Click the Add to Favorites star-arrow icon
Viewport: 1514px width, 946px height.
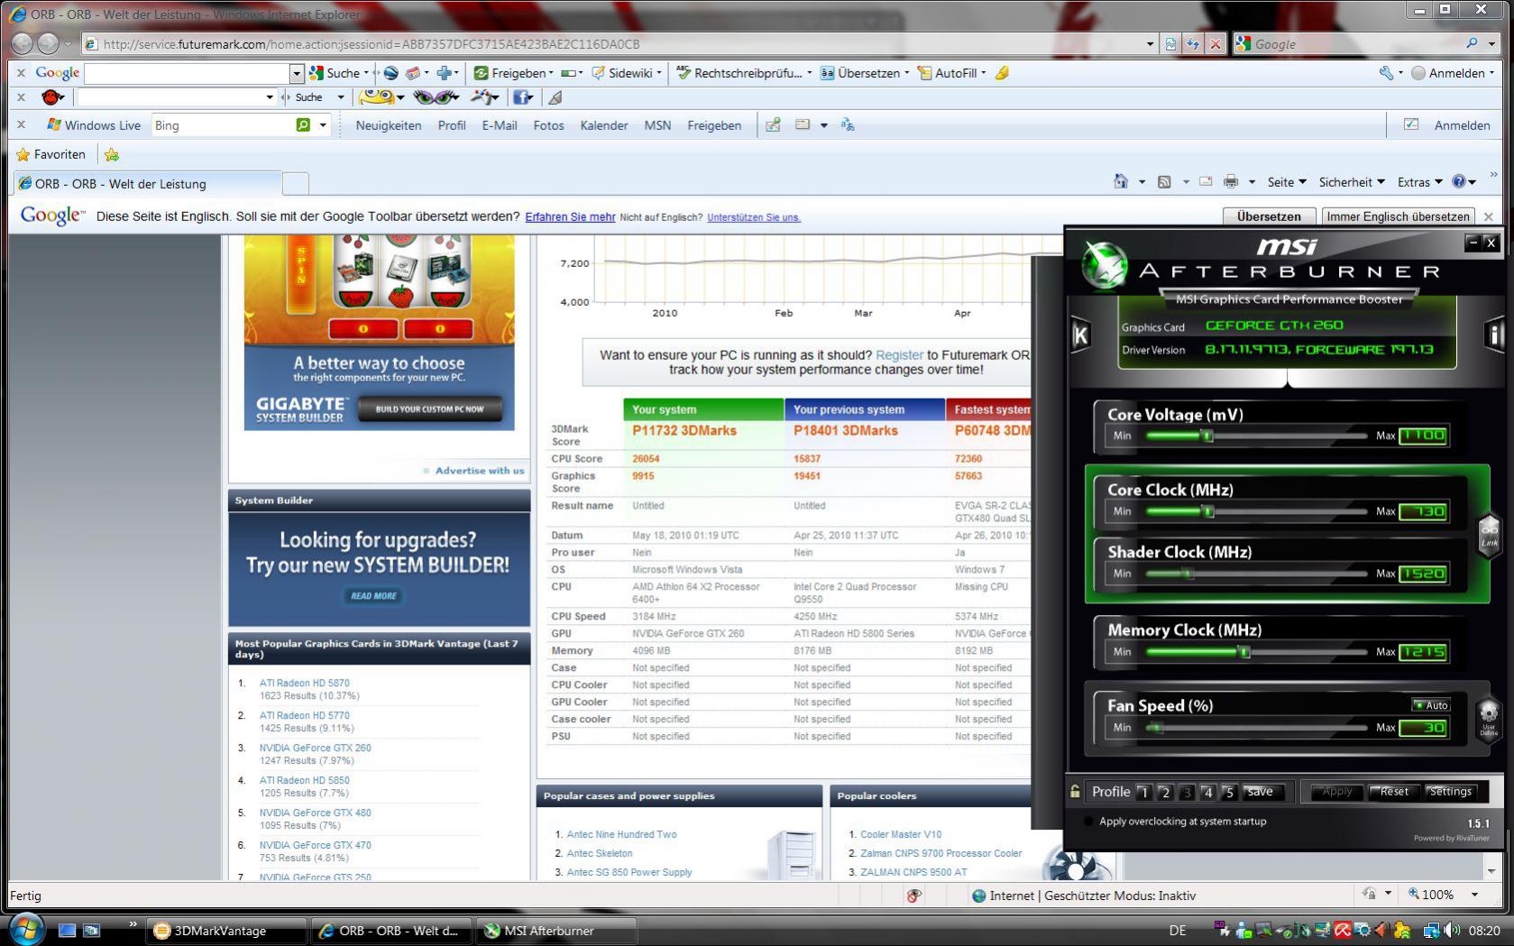click(x=112, y=155)
